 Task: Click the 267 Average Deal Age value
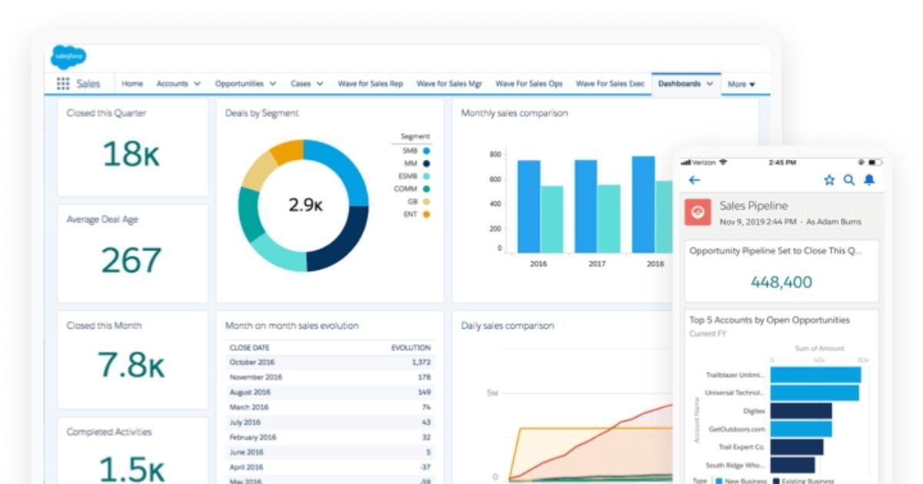tap(131, 260)
